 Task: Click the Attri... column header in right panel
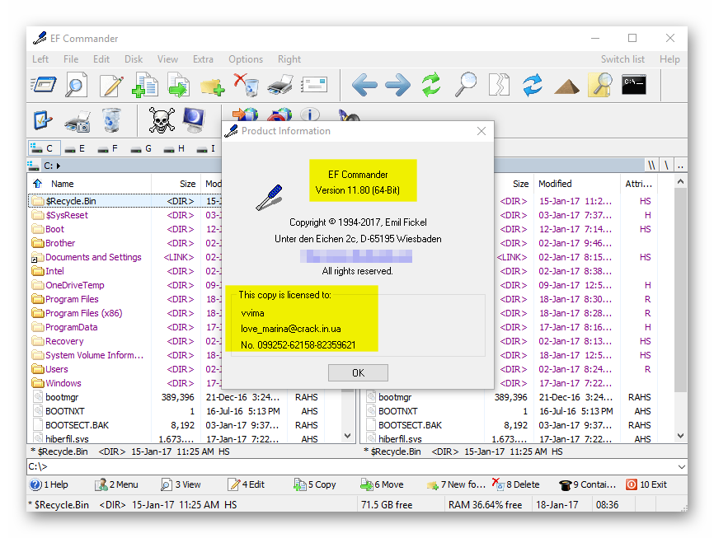638,184
